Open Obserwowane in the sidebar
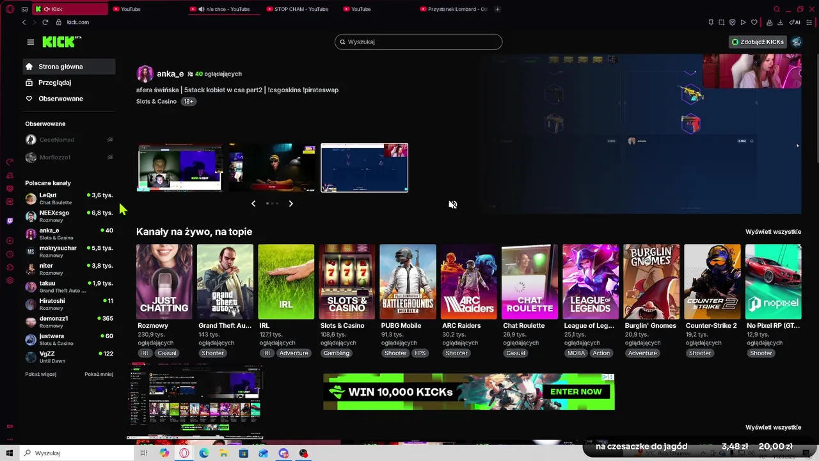 [x=68, y=99]
